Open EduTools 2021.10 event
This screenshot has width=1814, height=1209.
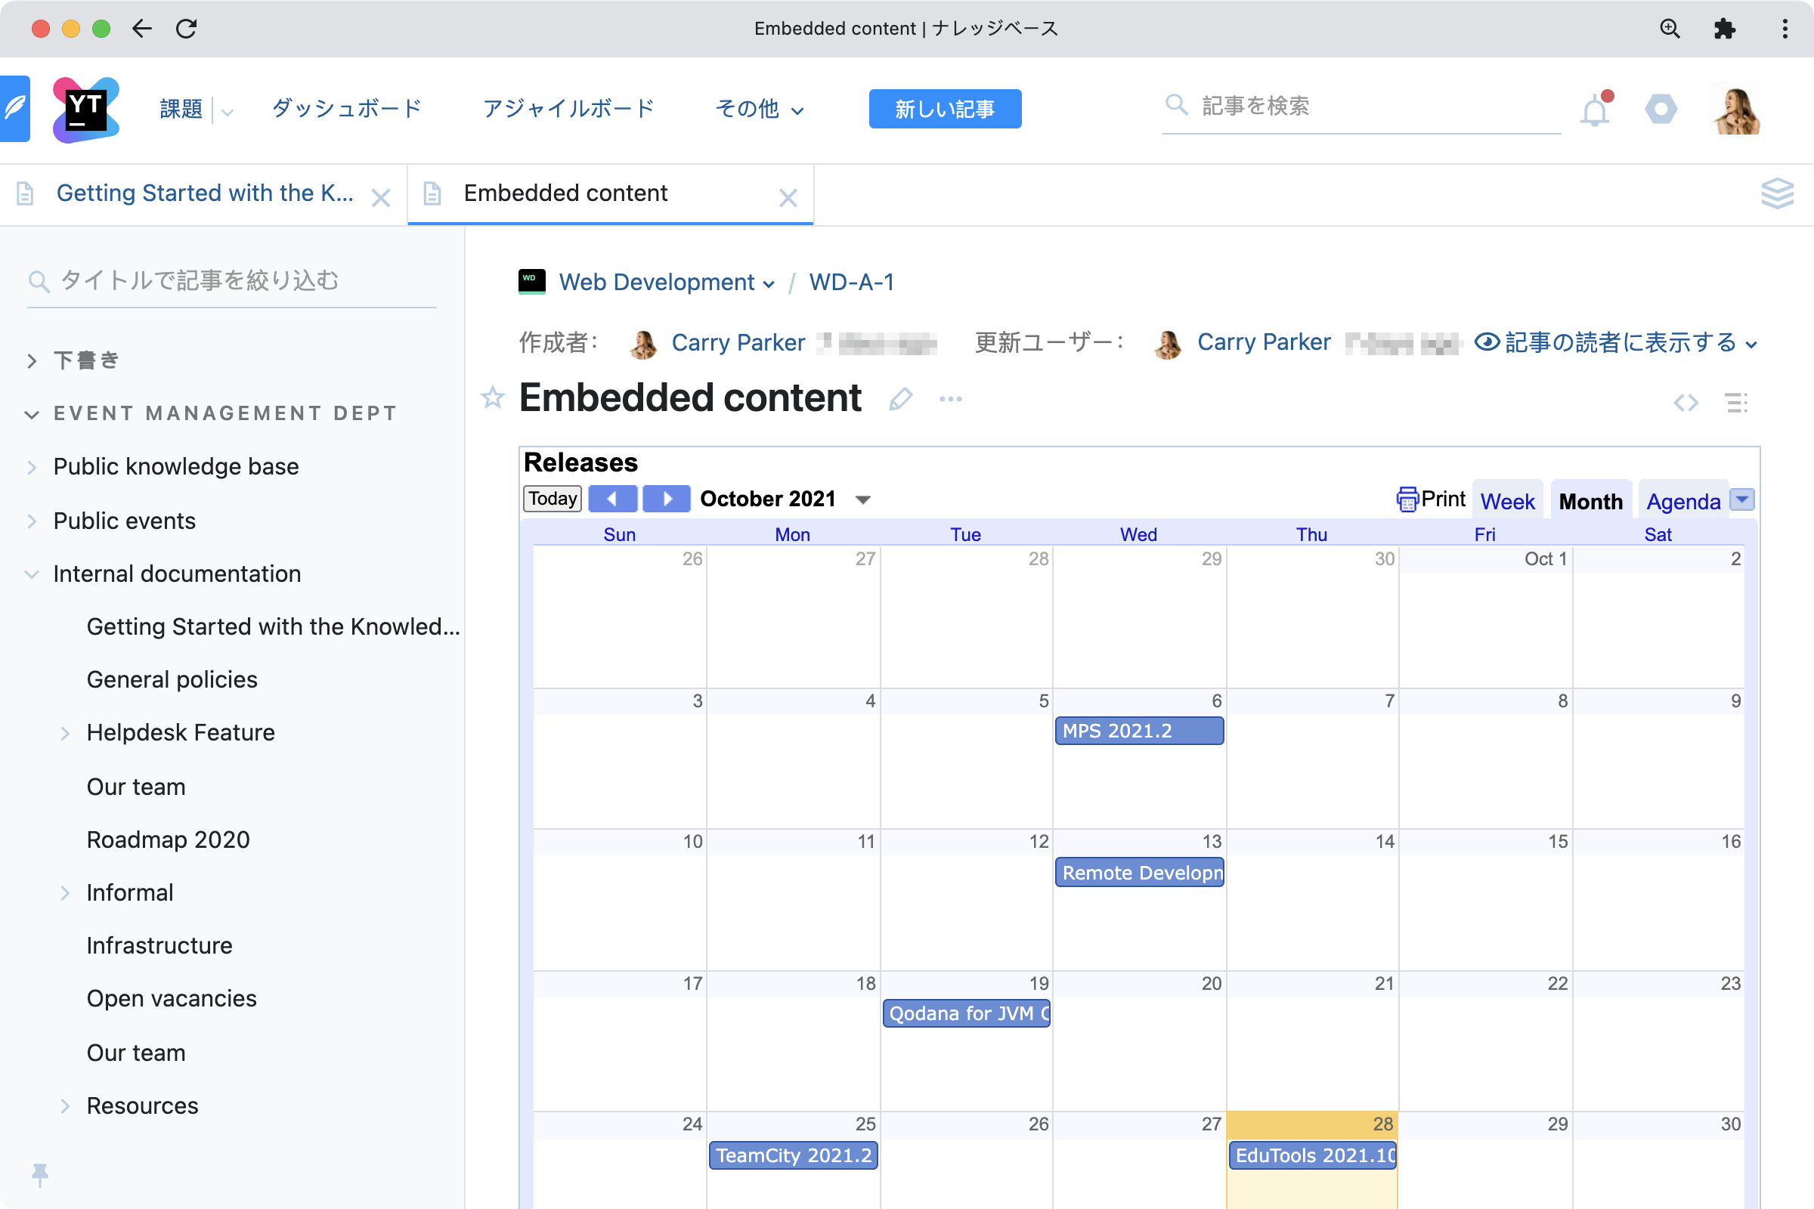coord(1312,1155)
